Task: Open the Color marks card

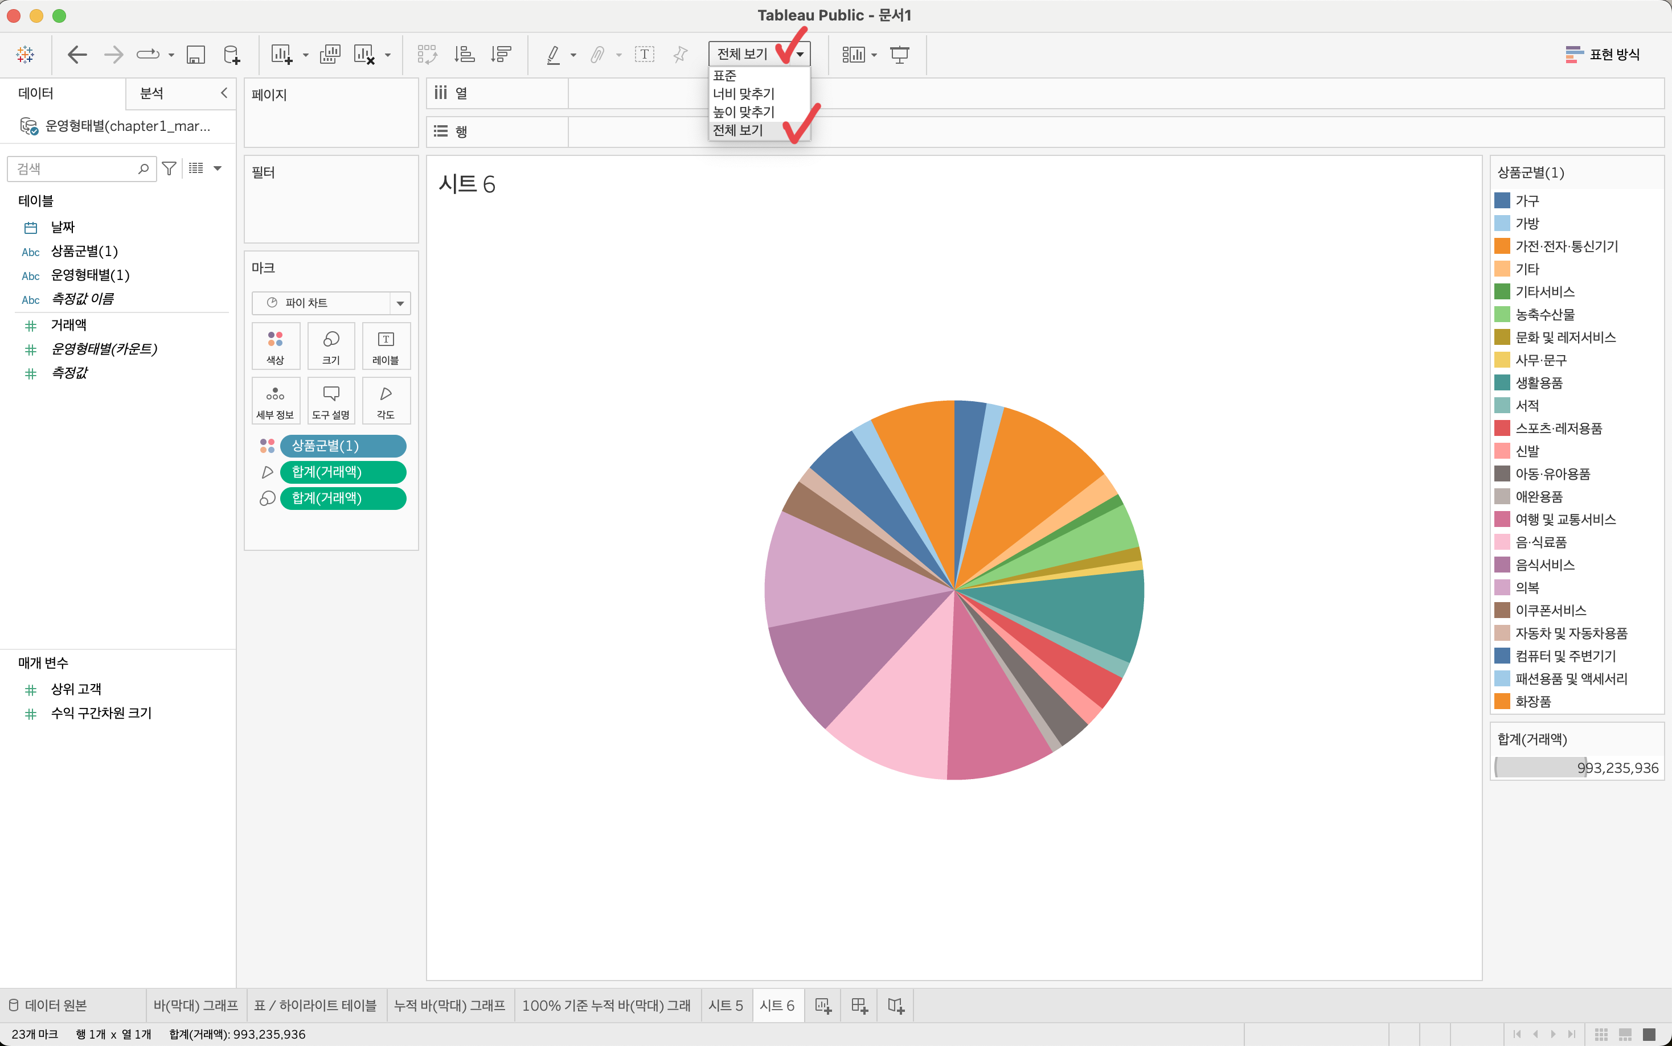Action: pos(276,346)
